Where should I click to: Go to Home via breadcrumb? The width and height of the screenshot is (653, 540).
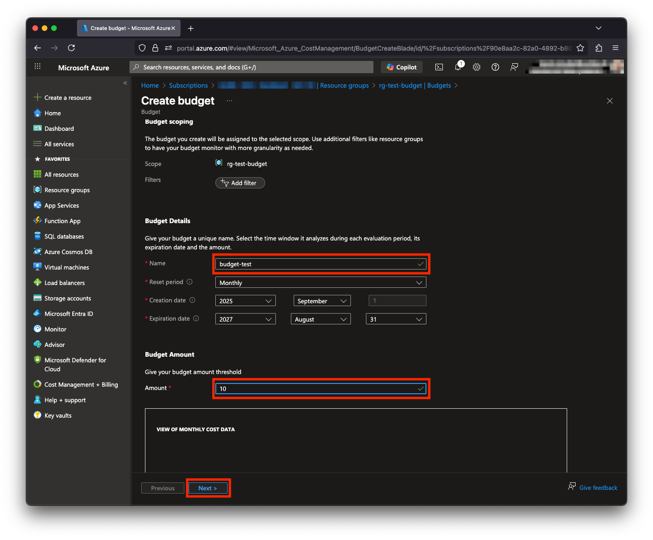[150, 85]
